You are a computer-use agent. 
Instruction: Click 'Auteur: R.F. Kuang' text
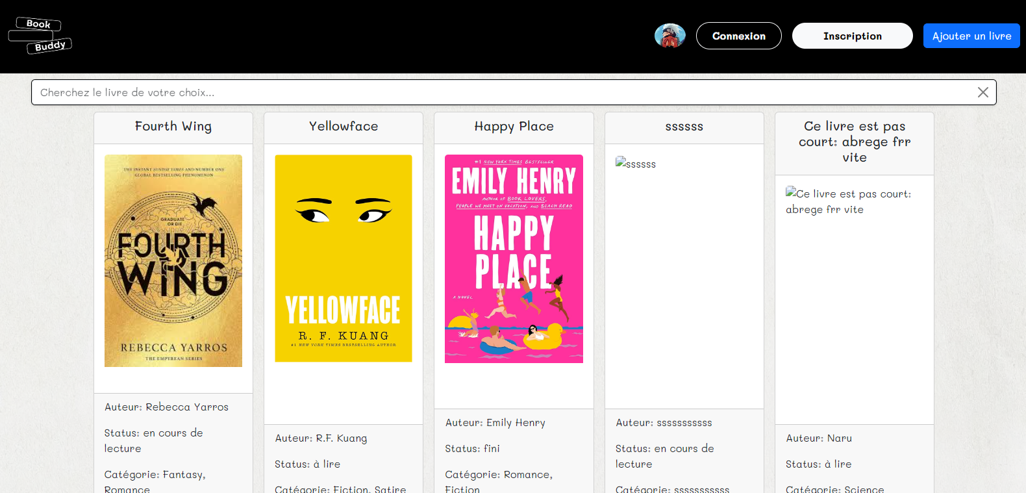click(x=321, y=438)
